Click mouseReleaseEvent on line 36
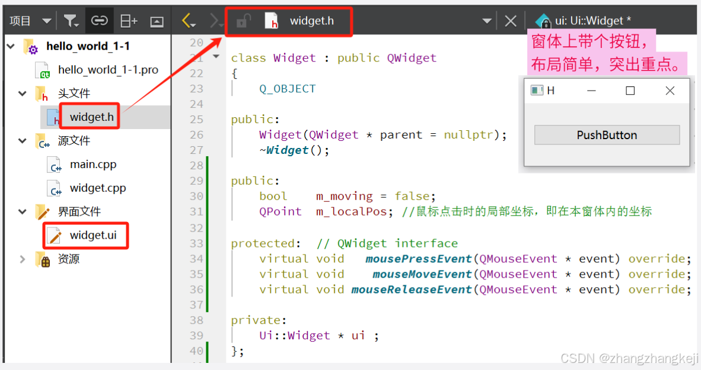The height and width of the screenshot is (370, 701). coord(412,289)
